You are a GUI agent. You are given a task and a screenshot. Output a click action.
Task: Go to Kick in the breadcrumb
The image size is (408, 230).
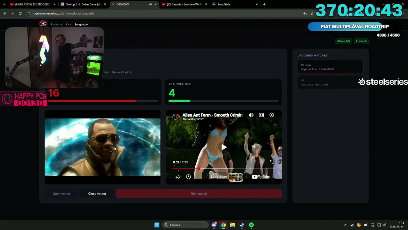(x=69, y=24)
